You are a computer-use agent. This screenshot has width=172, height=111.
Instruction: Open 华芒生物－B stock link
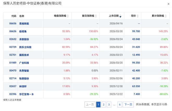point(26,94)
